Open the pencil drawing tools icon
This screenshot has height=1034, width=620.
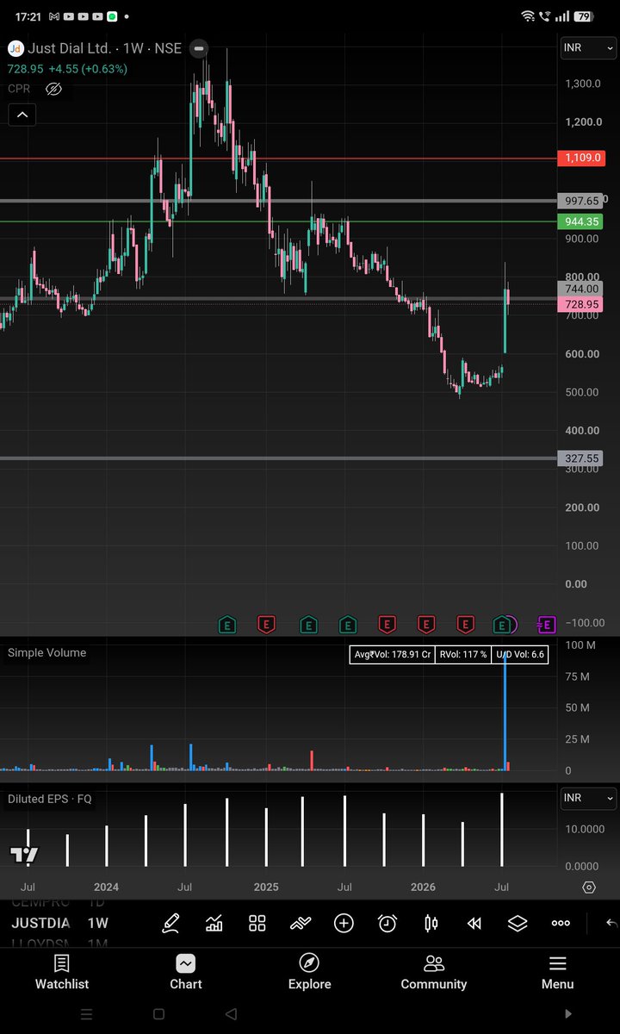click(x=170, y=923)
